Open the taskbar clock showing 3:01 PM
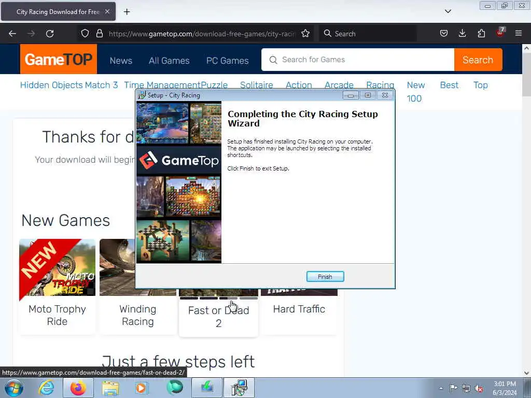The height and width of the screenshot is (398, 531). (505, 388)
